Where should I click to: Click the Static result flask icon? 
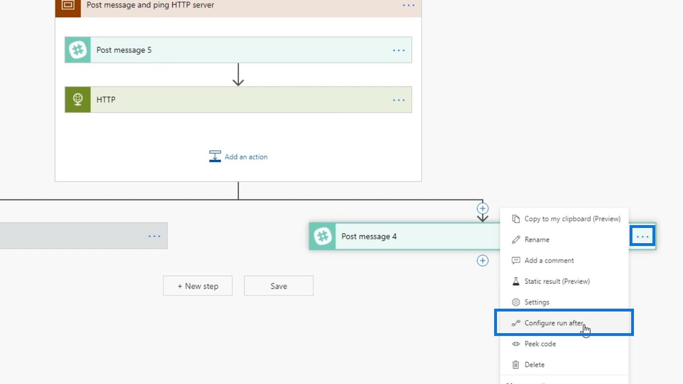click(516, 281)
